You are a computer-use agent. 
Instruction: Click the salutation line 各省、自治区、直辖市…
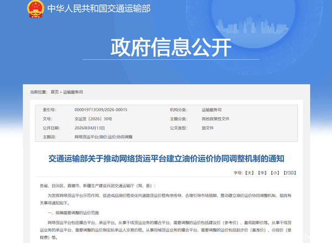[98, 186]
